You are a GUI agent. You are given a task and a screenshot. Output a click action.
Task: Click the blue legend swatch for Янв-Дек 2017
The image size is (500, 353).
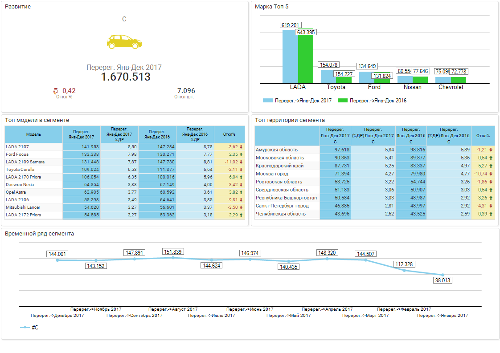(267, 101)
